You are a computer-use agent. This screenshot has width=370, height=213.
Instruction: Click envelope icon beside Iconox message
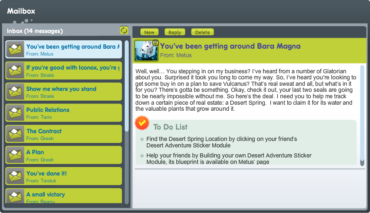tap(15, 70)
